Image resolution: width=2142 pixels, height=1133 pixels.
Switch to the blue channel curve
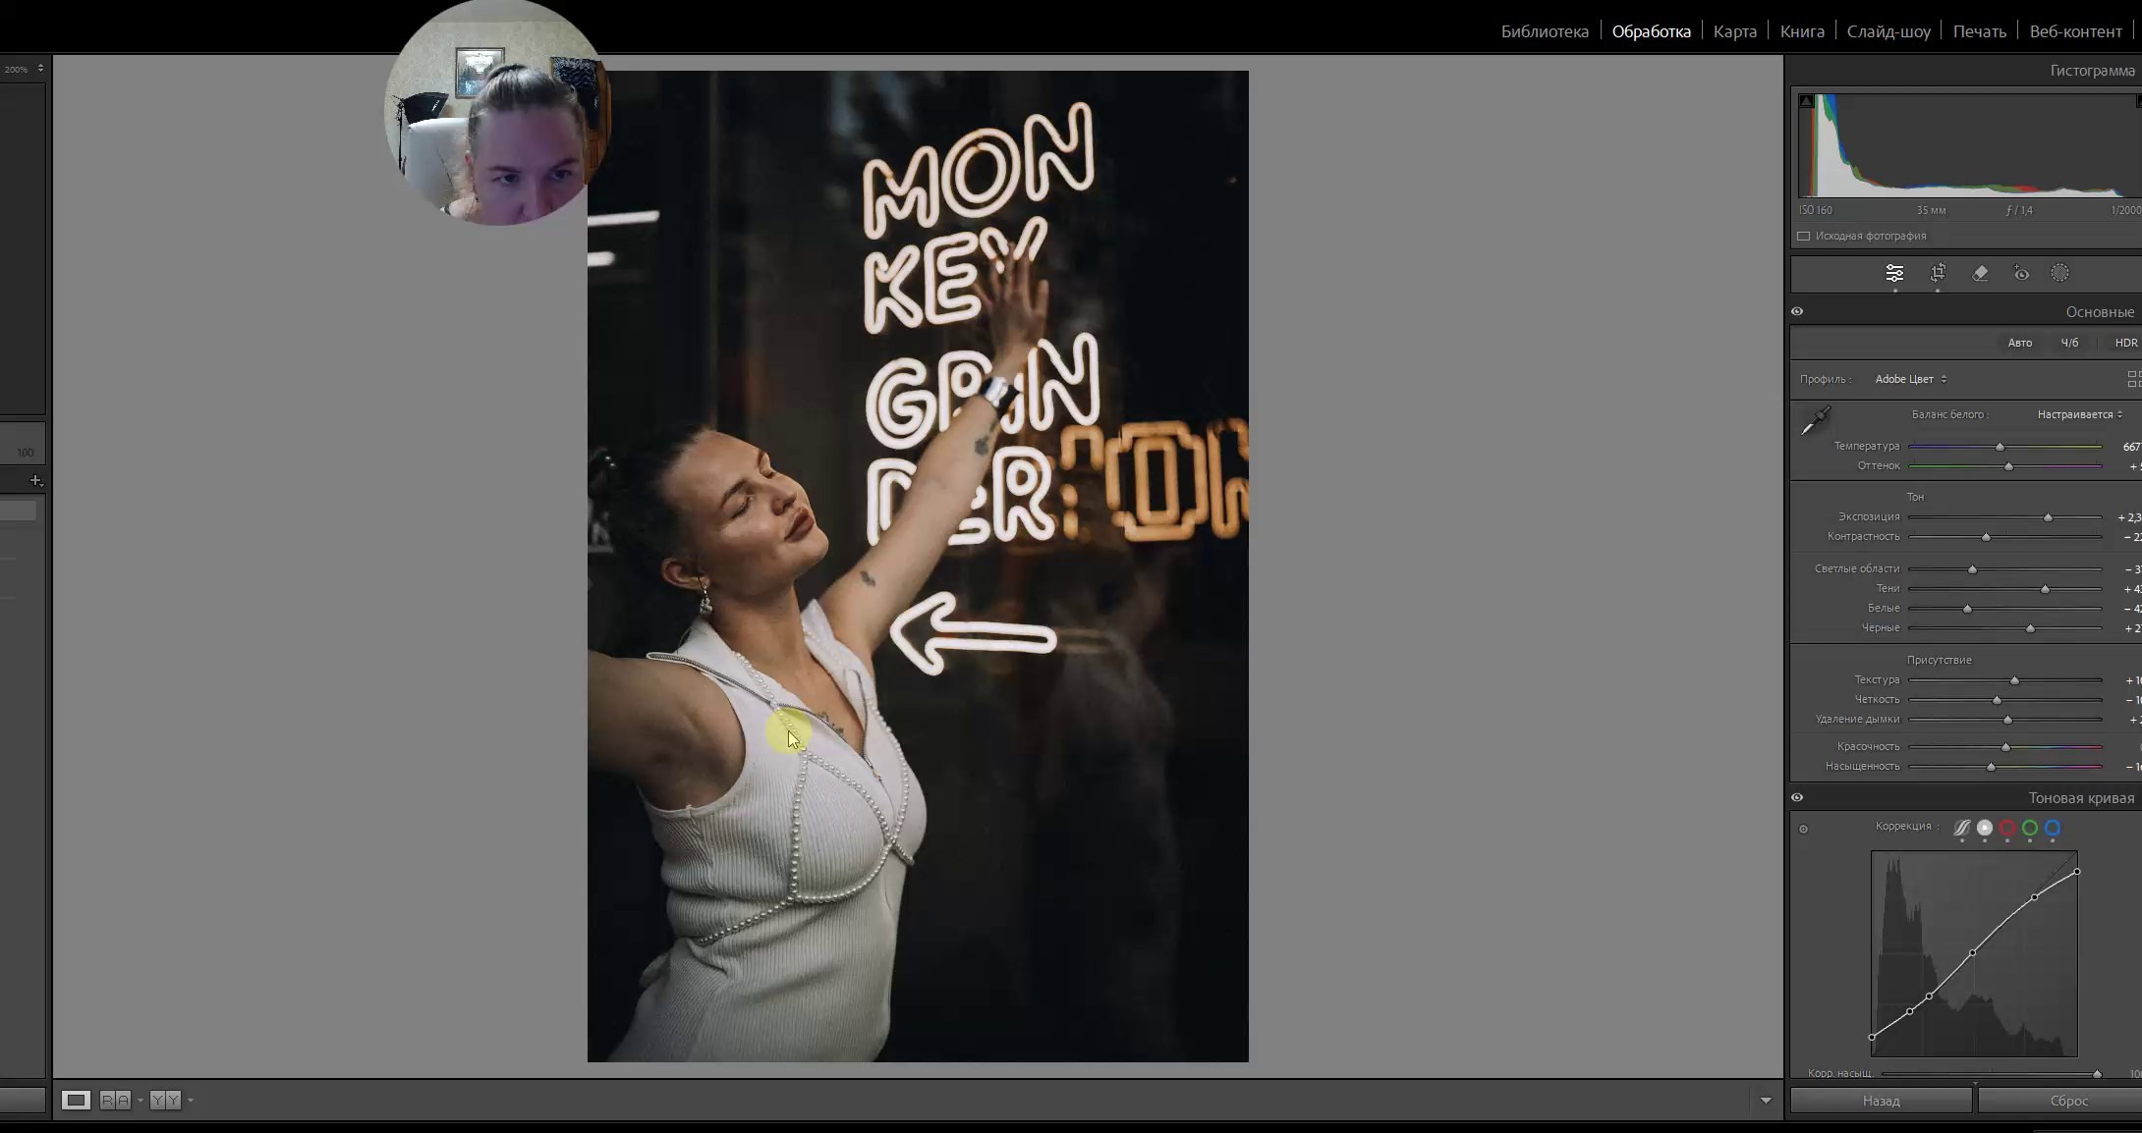point(2053,828)
